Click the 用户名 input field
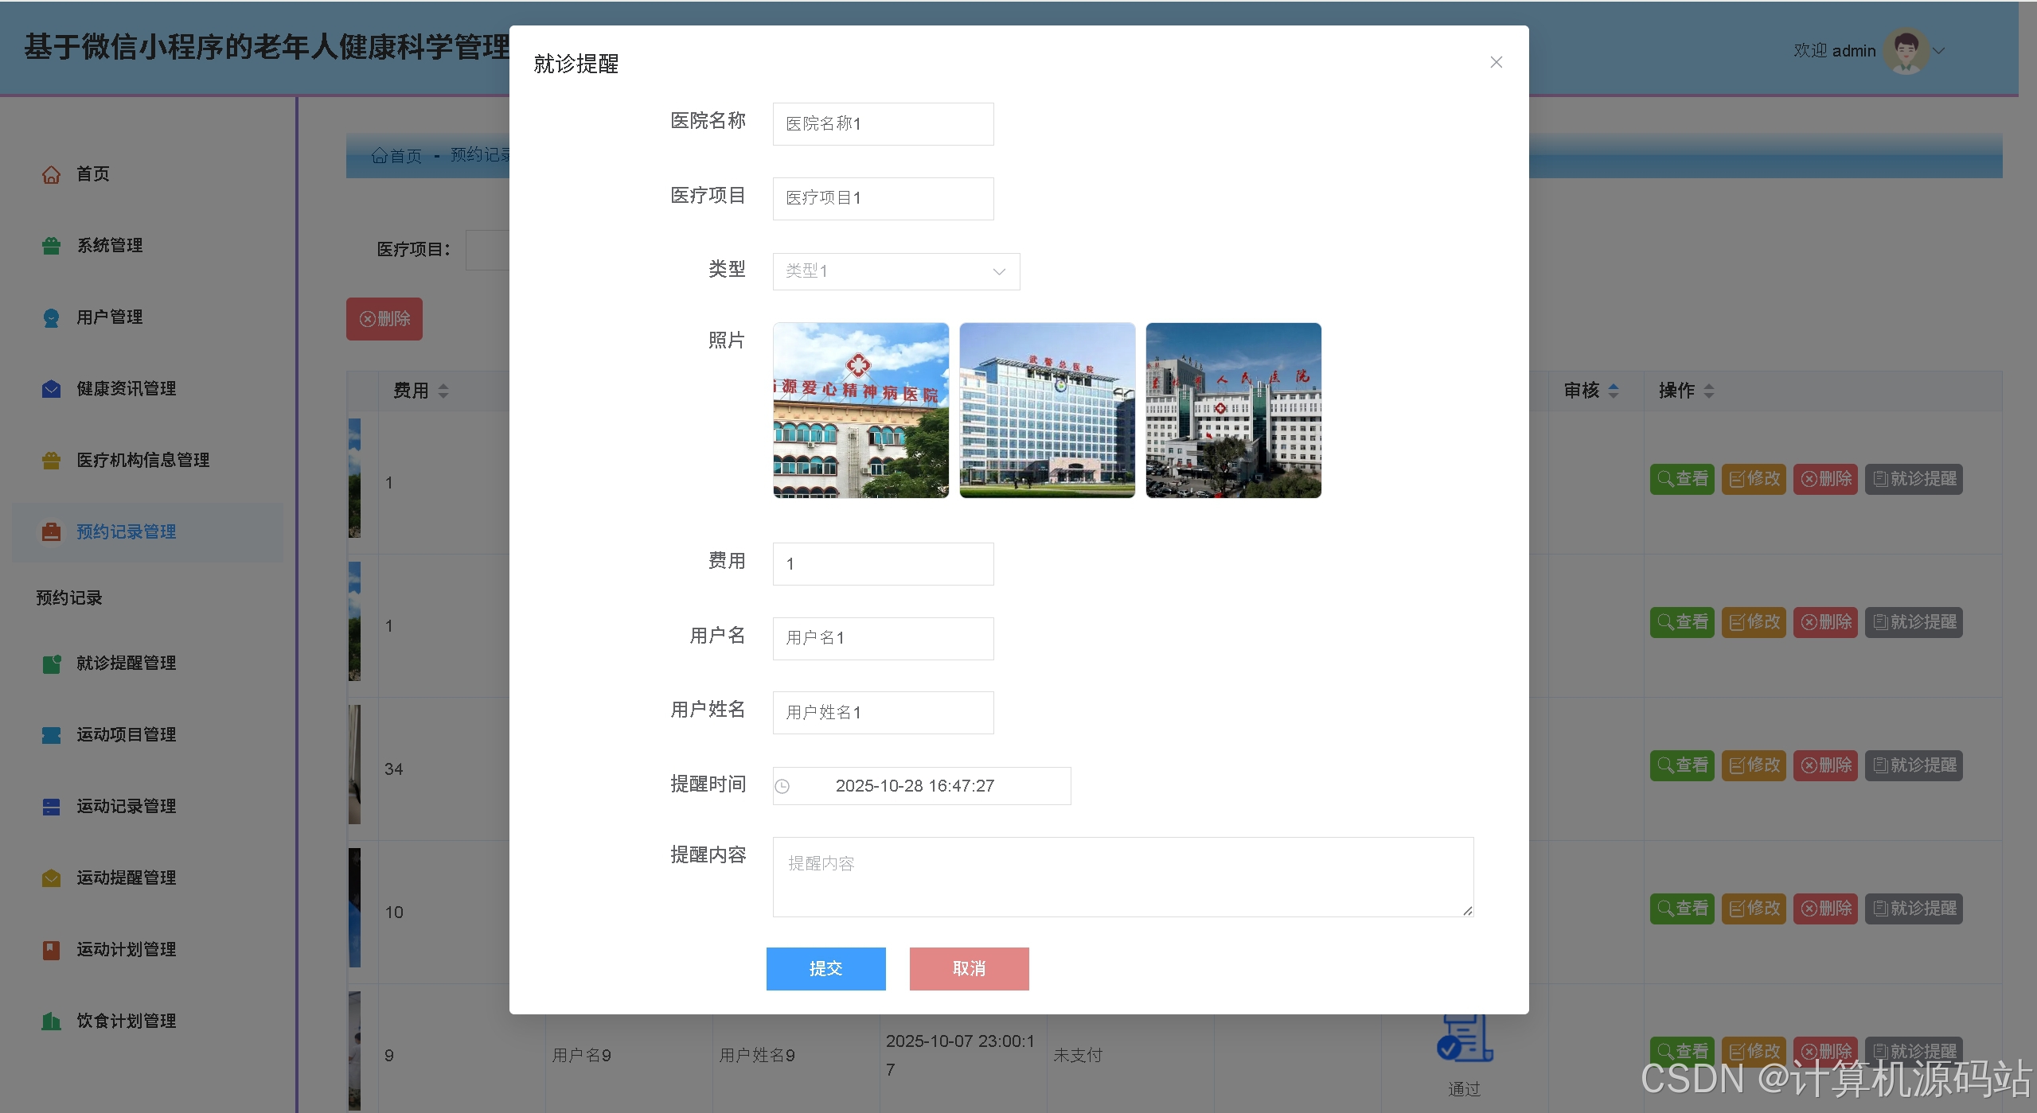This screenshot has height=1113, width=2037. click(883, 638)
